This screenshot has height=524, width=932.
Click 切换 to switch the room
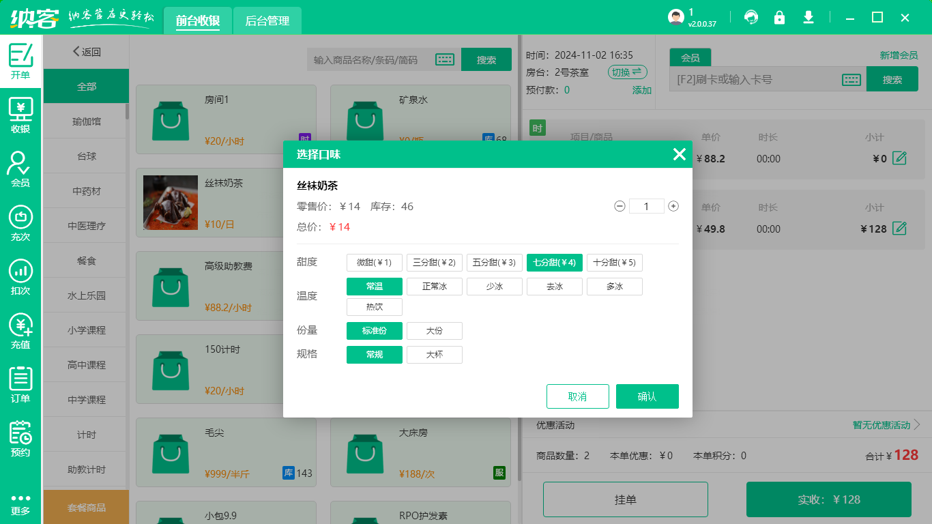coord(627,72)
